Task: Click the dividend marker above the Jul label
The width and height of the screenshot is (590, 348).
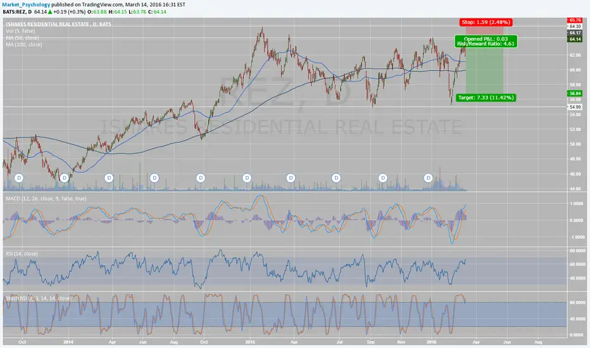Action: click(x=336, y=178)
